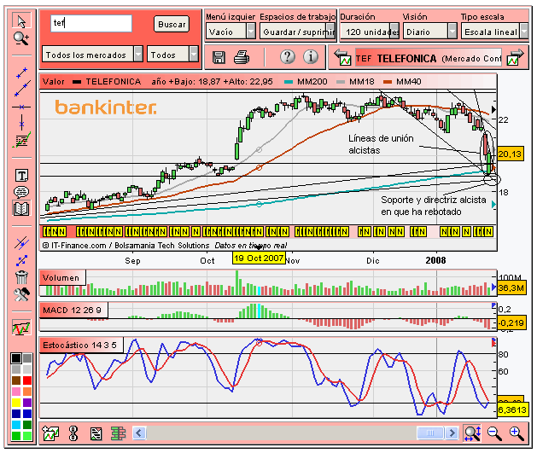Select the brown color swatch
This screenshot has width=537, height=453.
click(16, 380)
